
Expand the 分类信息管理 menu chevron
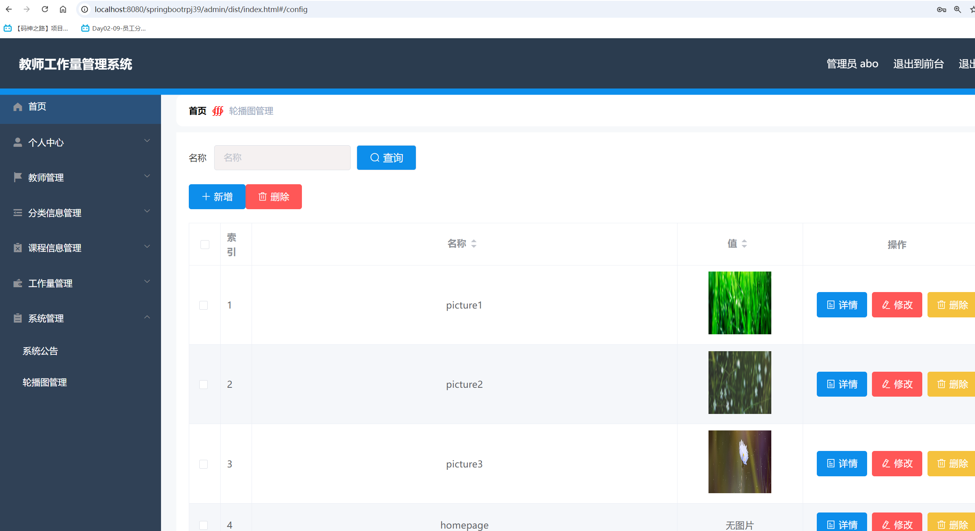pos(147,211)
